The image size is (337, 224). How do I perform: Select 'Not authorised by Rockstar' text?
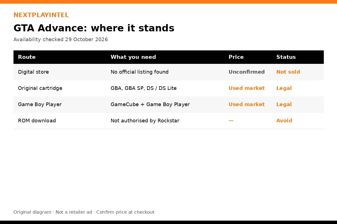(x=145, y=121)
